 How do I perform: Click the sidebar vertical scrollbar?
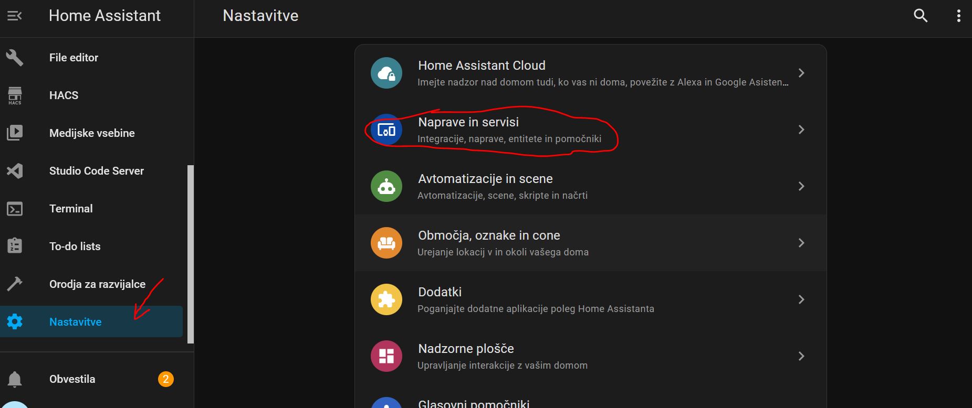point(191,254)
